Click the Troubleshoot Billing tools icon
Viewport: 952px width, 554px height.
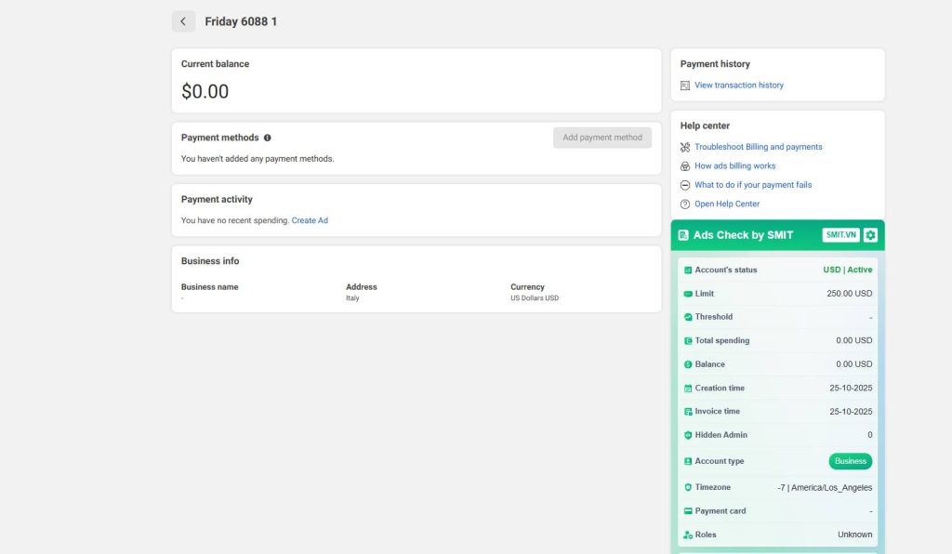pos(685,147)
